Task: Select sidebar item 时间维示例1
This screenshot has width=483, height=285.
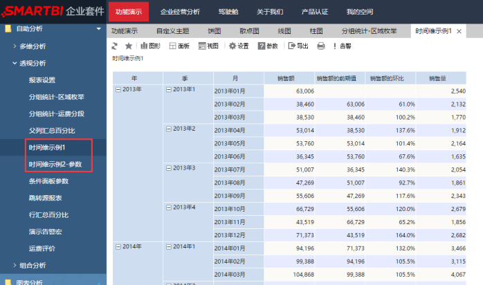Action: click(x=47, y=147)
